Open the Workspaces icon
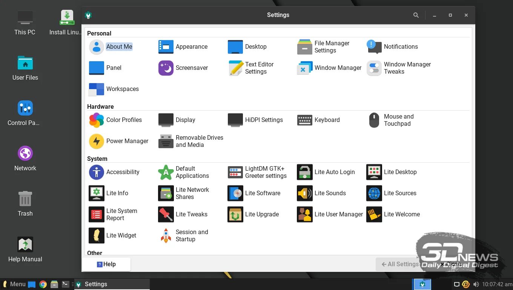Image resolution: width=513 pixels, height=290 pixels. pyautogui.click(x=97, y=89)
